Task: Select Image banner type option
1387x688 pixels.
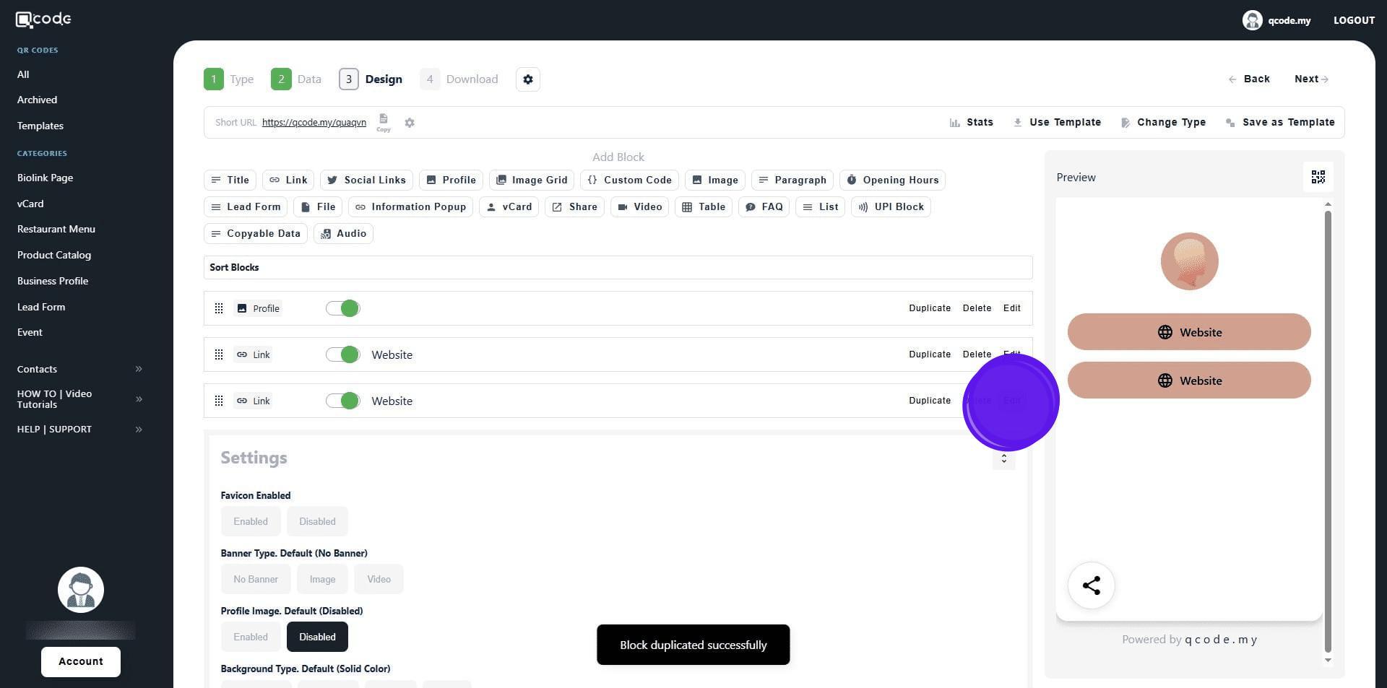Action: 322,580
